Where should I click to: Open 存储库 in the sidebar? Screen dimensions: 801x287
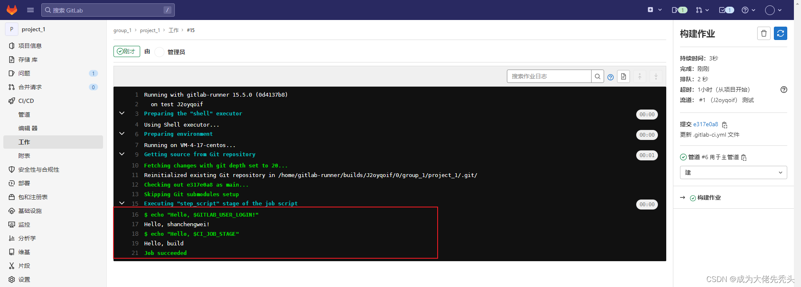pos(53,60)
